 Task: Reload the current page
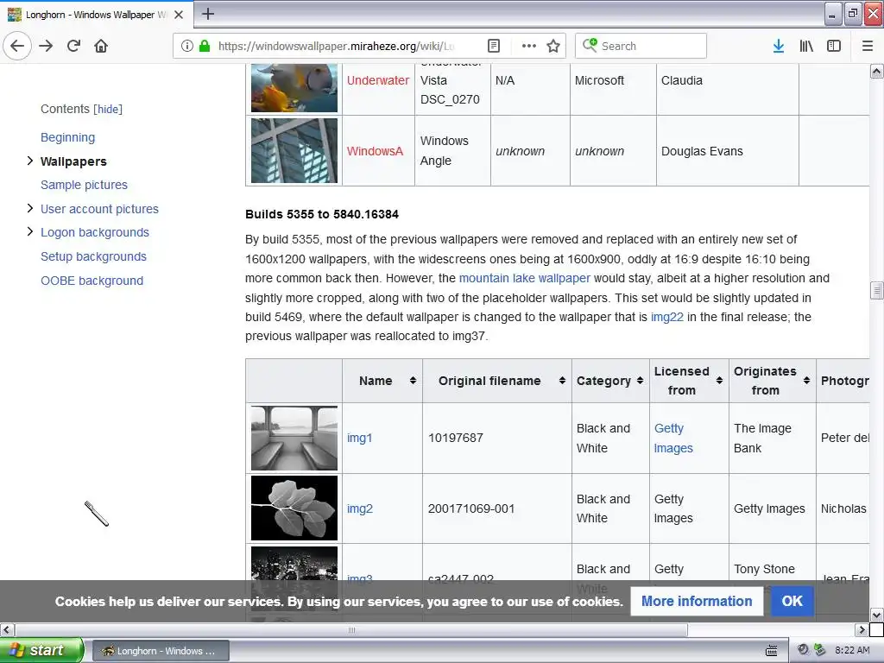pos(73,46)
